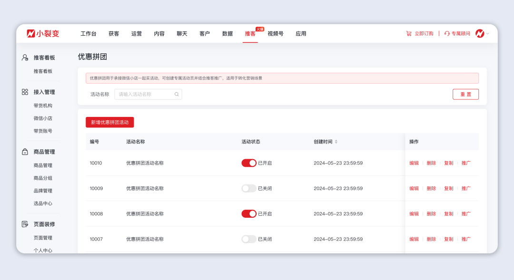
Task: Open 推客看板 section via its person icon
Action: coord(25,58)
